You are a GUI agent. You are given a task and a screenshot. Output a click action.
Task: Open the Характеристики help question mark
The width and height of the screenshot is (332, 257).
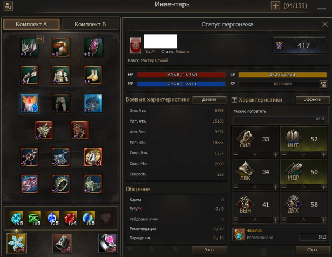(x=234, y=100)
